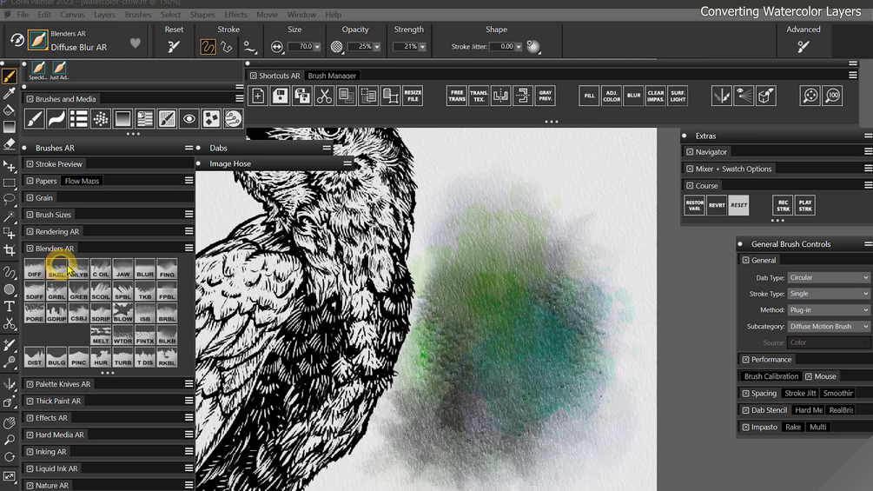Open the Method dropdown
This screenshot has height=491, width=873.
(x=829, y=309)
